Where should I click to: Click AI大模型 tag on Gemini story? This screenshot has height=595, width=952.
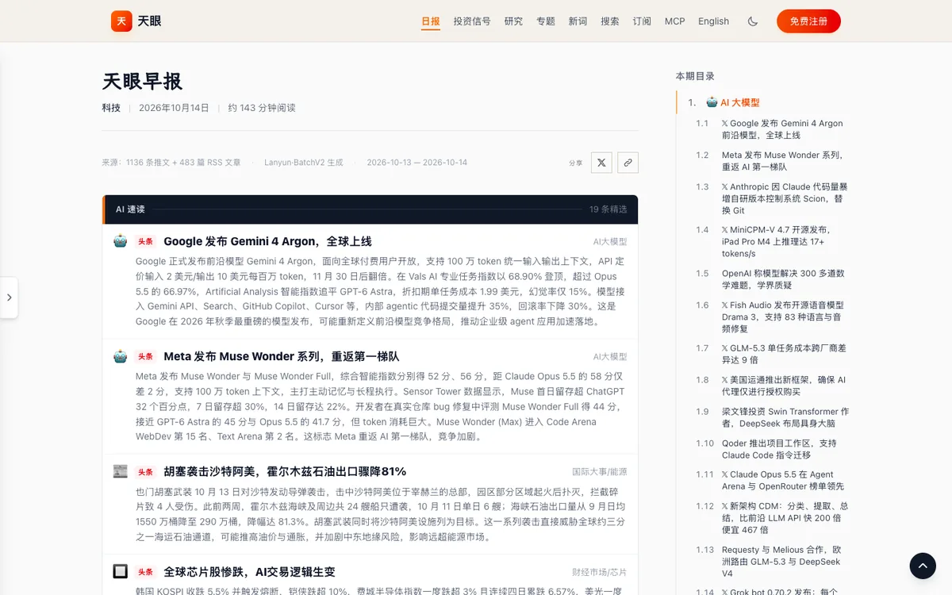[x=610, y=242]
